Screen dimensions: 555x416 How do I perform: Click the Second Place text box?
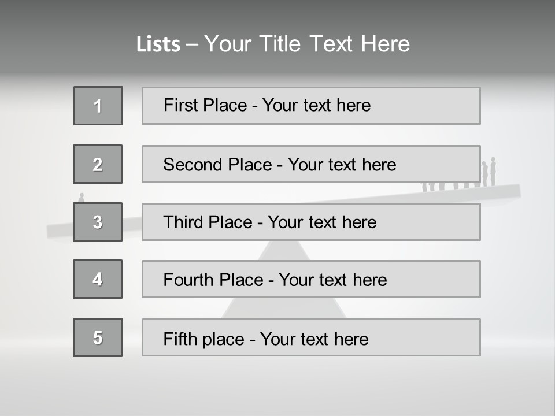311,164
